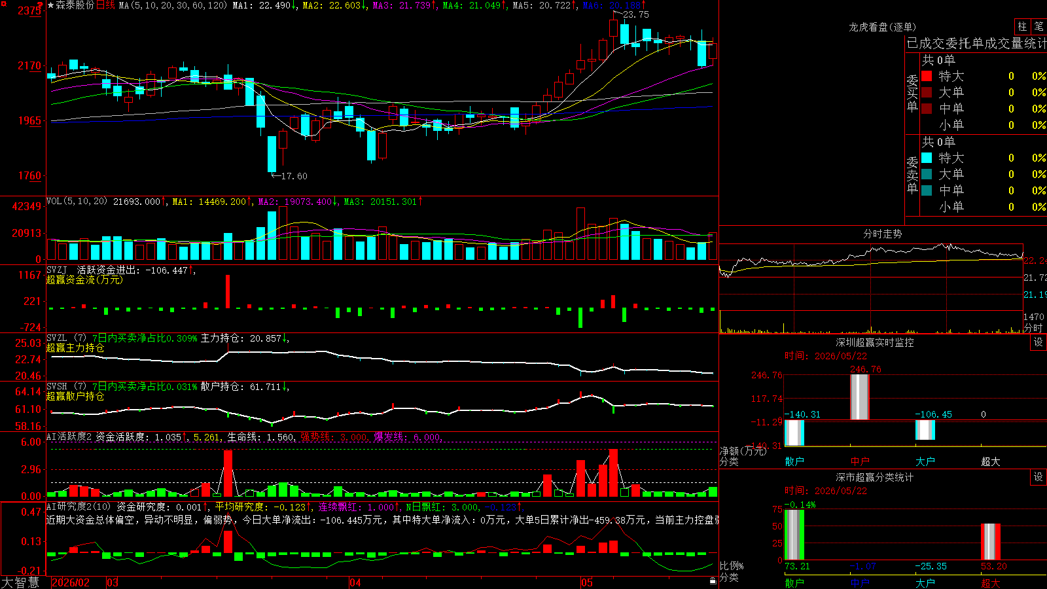Click the teal 大单 sell-order color swatch
Viewport: 1047px width, 589px height.
pos(927,174)
